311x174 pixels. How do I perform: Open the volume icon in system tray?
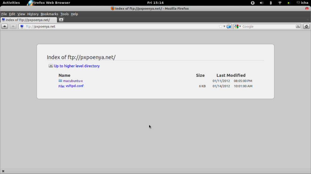[x=262, y=3]
